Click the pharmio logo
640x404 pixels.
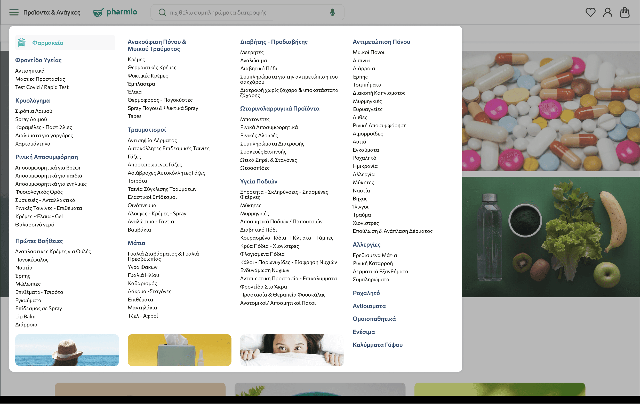[x=115, y=12]
